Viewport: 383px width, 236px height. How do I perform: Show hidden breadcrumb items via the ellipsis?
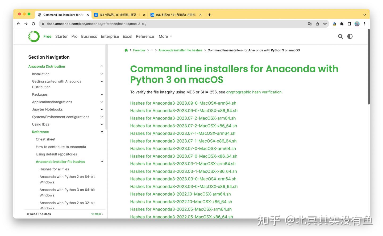tap(152, 50)
